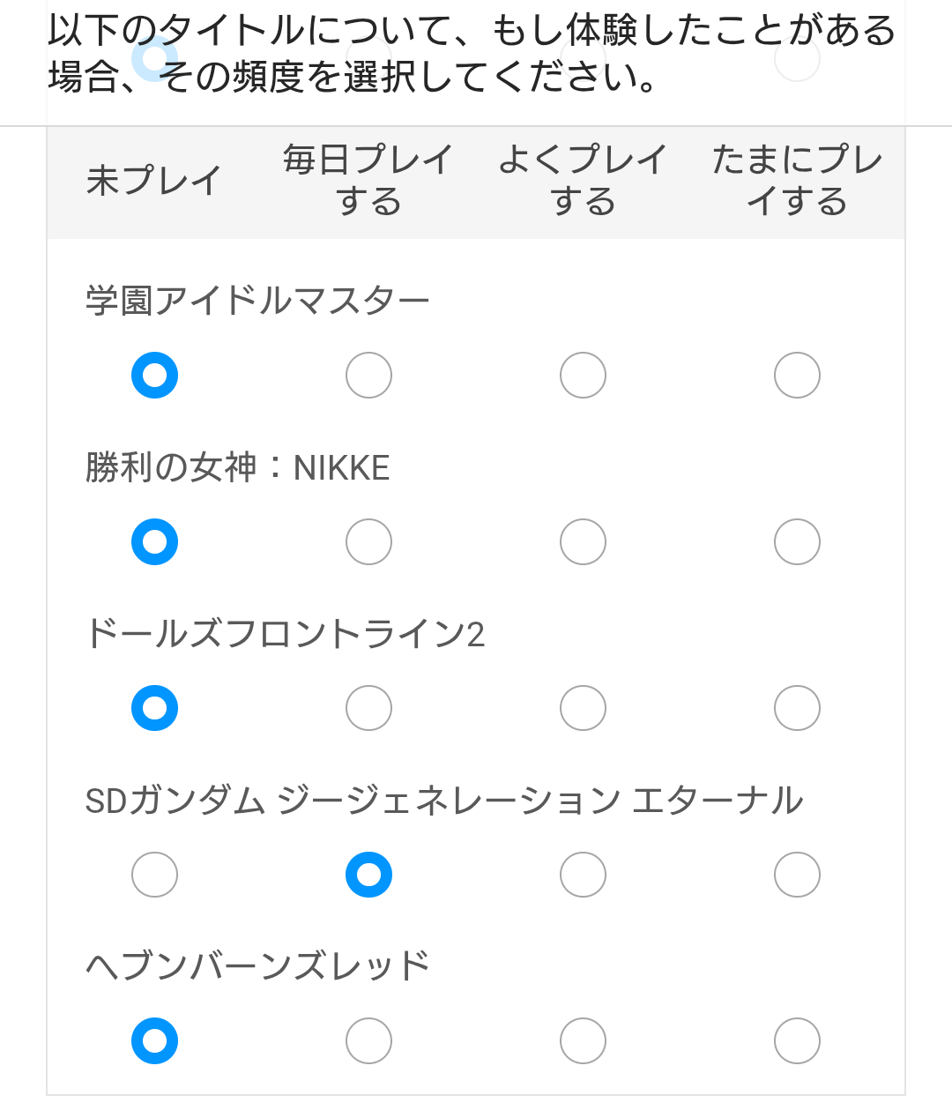Mark ドールズフロントライン2 as よくプレイする

pos(583,708)
